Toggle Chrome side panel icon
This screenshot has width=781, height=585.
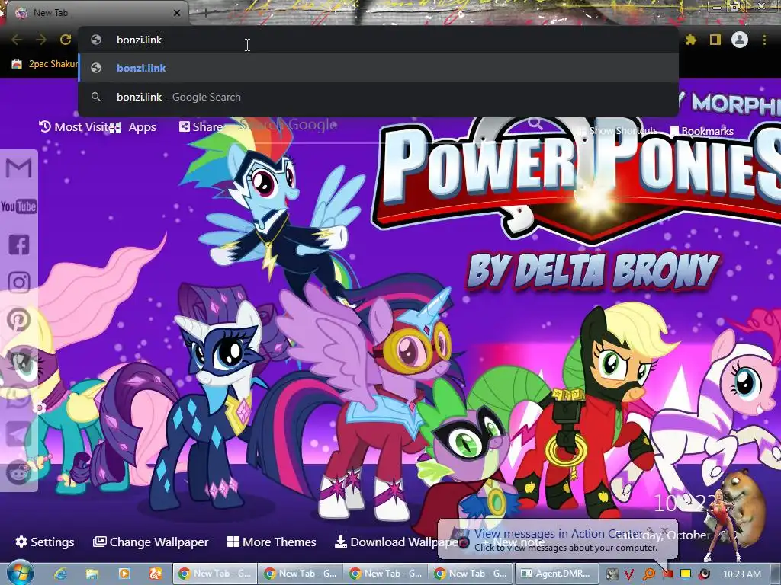click(715, 40)
